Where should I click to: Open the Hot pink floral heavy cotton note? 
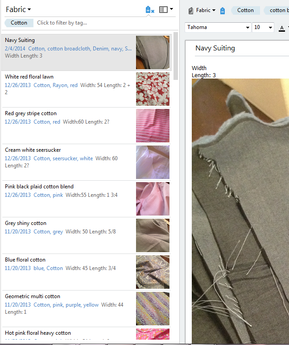click(x=86, y=334)
